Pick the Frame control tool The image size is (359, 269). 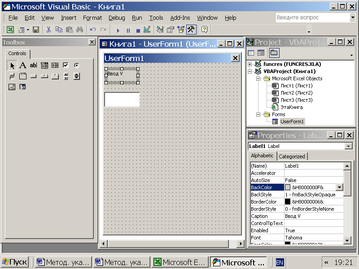(23, 76)
